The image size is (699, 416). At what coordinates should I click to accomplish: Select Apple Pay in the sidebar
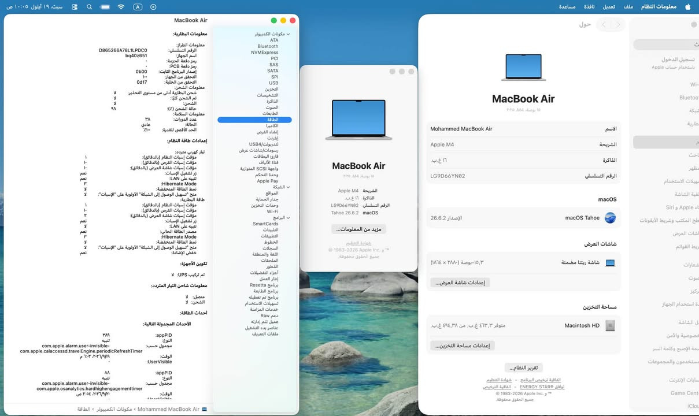(x=268, y=181)
